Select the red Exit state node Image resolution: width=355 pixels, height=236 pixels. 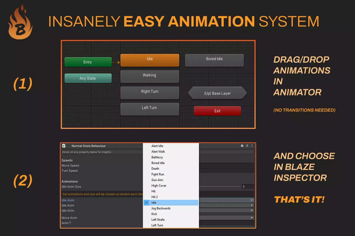[217, 111]
